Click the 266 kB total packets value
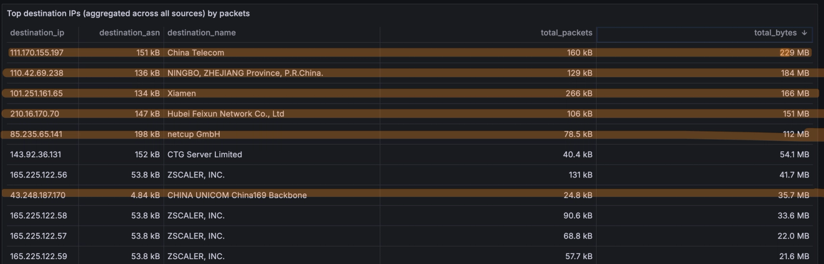 pyautogui.click(x=579, y=94)
